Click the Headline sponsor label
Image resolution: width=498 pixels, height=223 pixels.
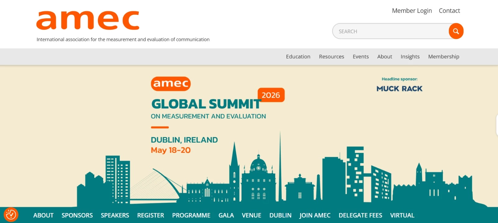point(400,79)
